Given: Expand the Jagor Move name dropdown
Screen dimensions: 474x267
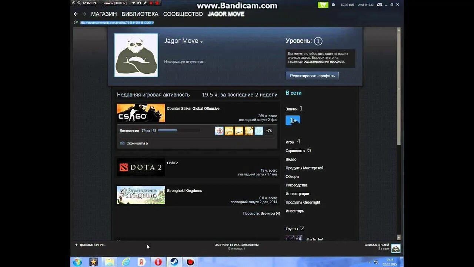Looking at the screenshot, I should click(201, 42).
